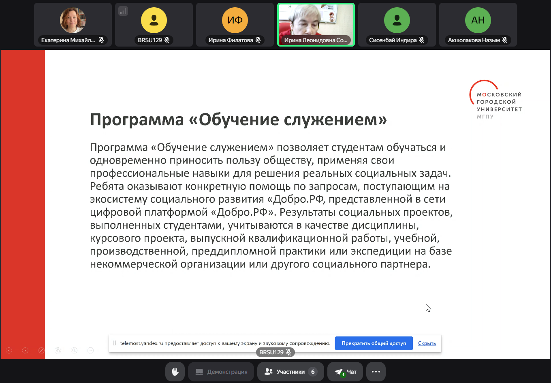Viewport: 551px width, 383px height.
Task: Select Ирина Леонидовна video tile
Action: pos(316,24)
